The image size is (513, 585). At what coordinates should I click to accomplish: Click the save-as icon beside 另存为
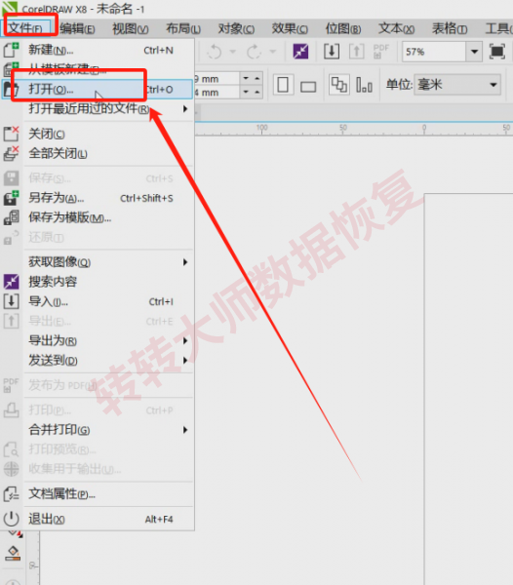point(11,198)
